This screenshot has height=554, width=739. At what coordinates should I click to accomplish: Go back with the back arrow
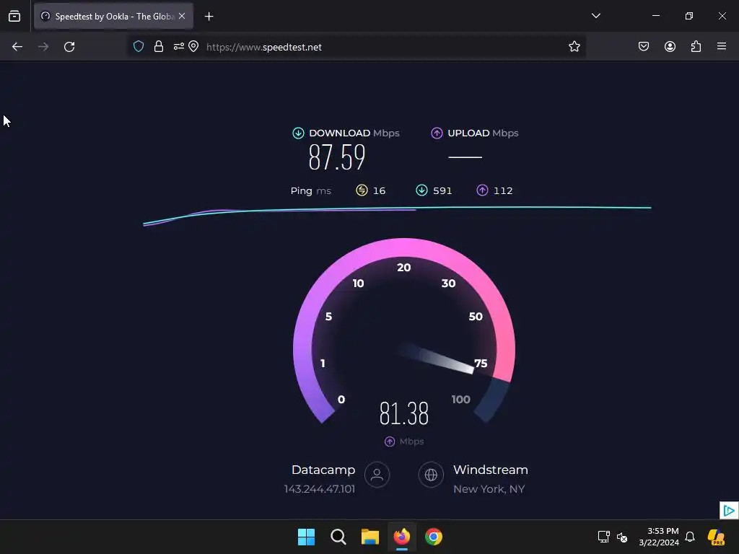17,47
